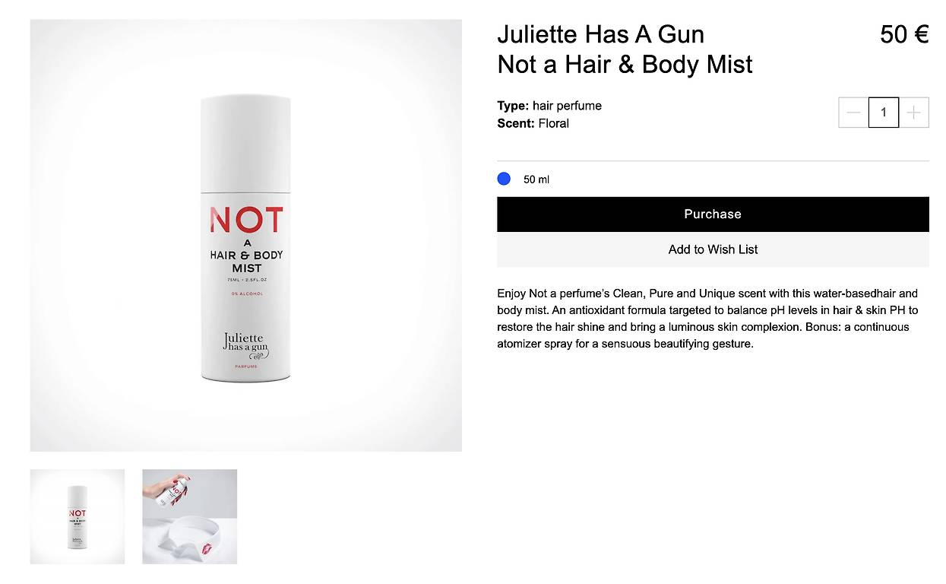Click the product description paragraph
This screenshot has width=946, height=584.
pyautogui.click(x=708, y=319)
